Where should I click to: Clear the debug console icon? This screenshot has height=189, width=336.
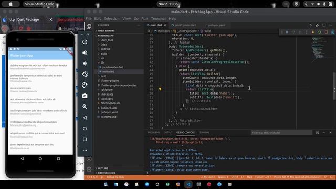click(x=317, y=133)
